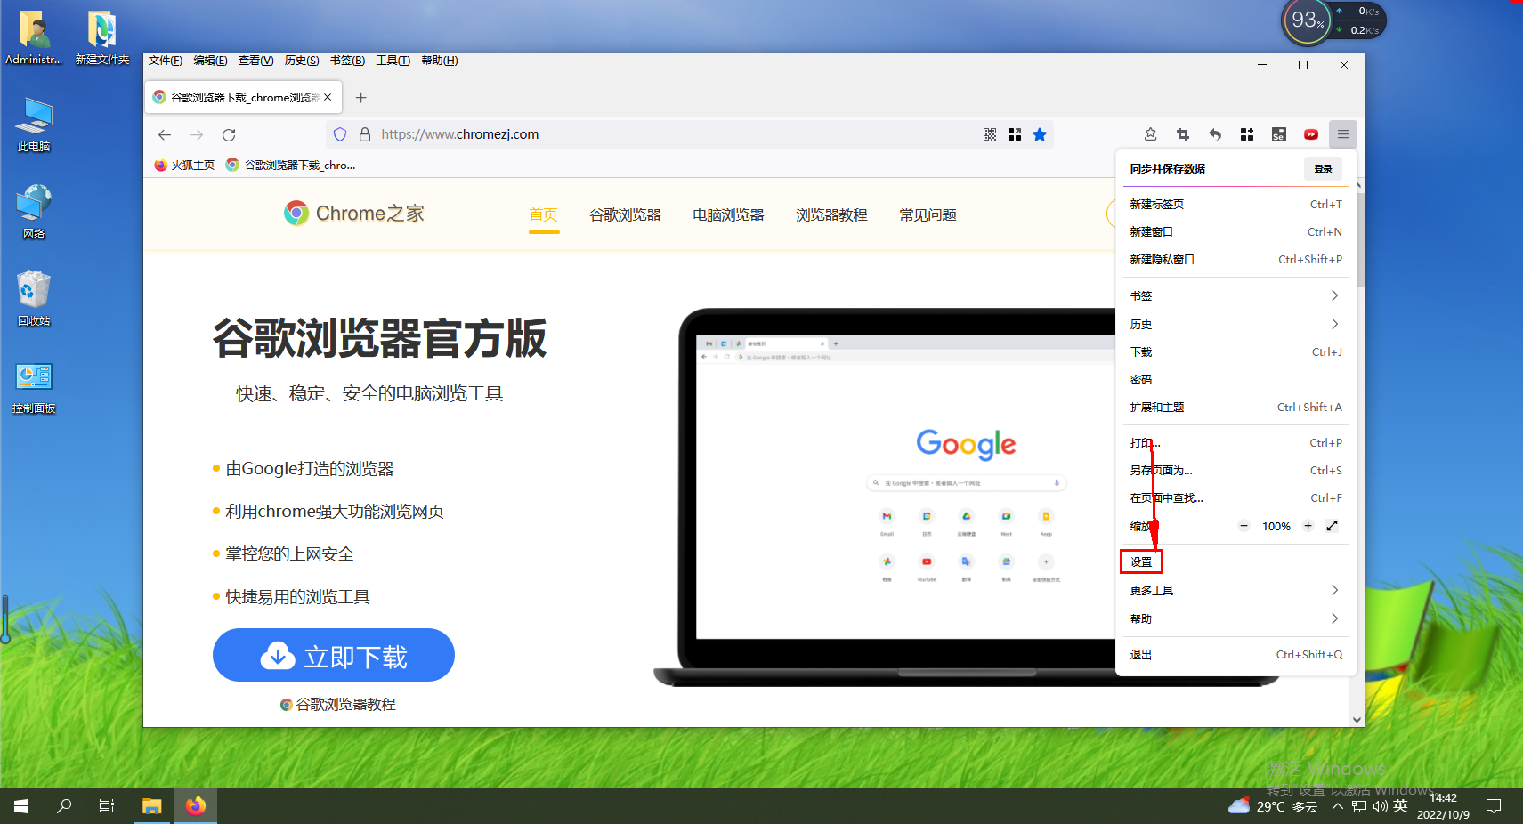This screenshot has height=824, width=1523.
Task: Launch Firefox from the taskbar
Action: click(x=195, y=805)
